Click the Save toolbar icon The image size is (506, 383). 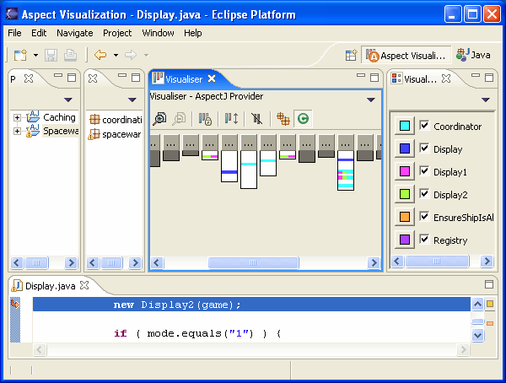(51, 55)
